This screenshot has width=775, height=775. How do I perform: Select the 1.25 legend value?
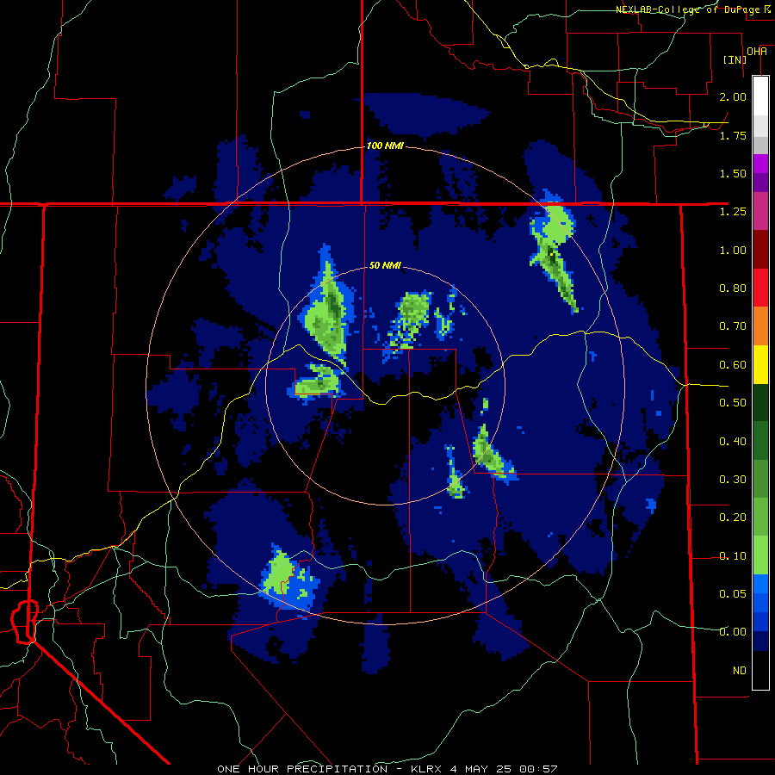[733, 212]
